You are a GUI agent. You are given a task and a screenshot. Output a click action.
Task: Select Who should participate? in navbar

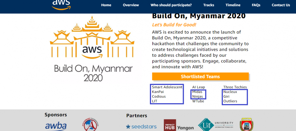pyautogui.click(x=171, y=5)
